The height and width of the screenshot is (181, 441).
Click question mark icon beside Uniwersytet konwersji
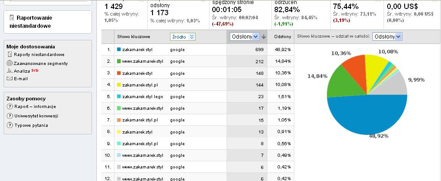pyautogui.click(x=10, y=116)
